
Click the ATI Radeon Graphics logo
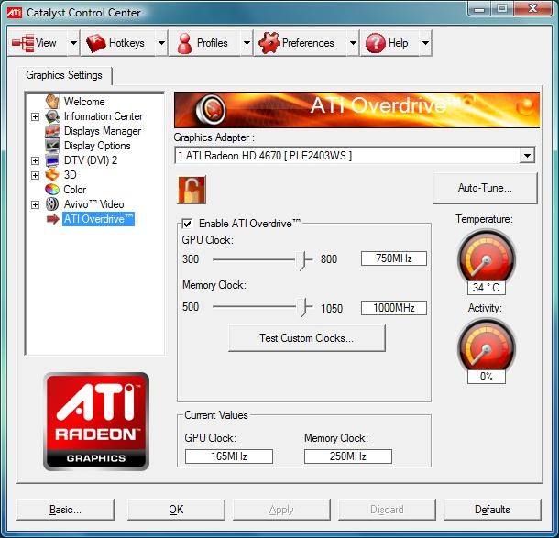[96, 422]
